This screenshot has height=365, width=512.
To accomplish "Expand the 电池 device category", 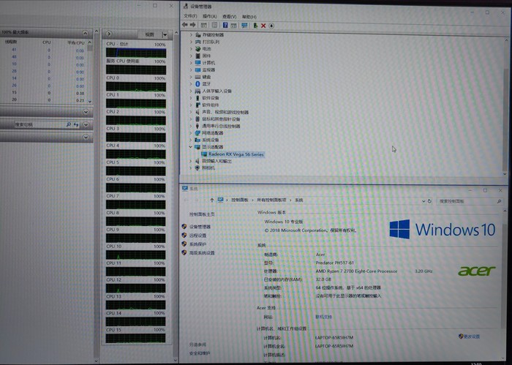I will pyautogui.click(x=191, y=49).
